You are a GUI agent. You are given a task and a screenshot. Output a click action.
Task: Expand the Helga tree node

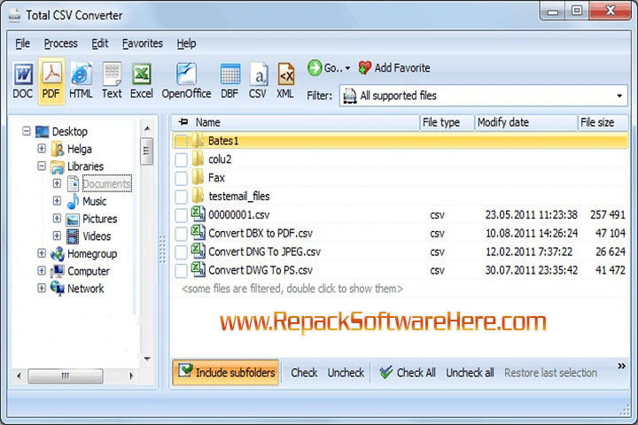point(42,148)
